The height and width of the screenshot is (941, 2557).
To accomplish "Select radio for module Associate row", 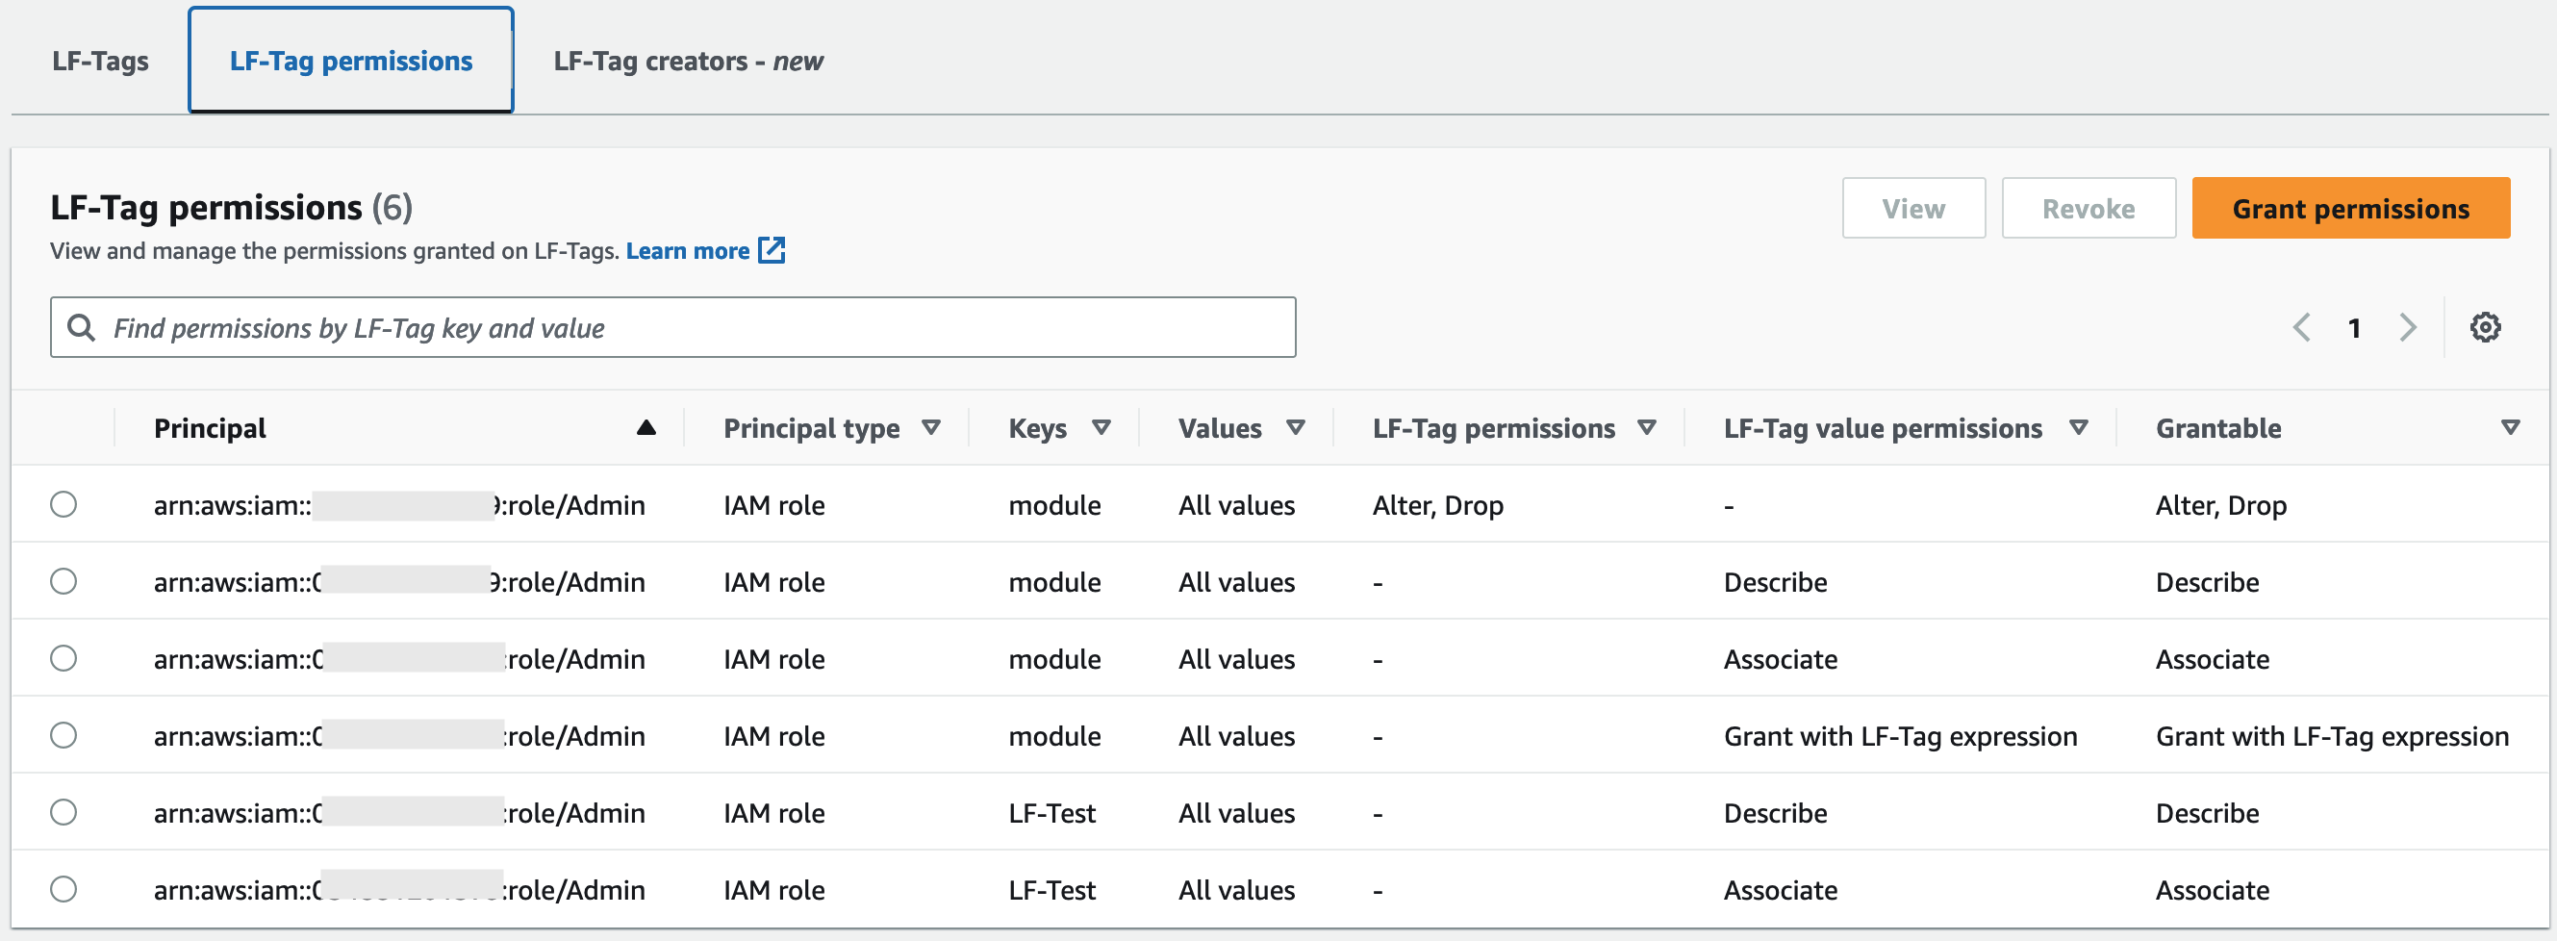I will pyautogui.click(x=63, y=658).
